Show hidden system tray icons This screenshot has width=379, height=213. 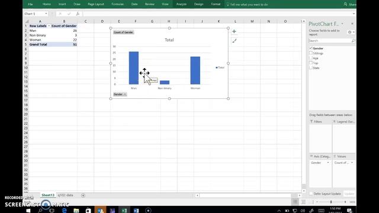[279, 211]
